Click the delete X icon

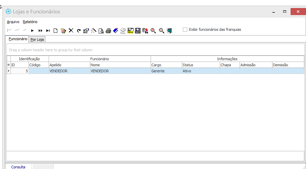point(71,30)
